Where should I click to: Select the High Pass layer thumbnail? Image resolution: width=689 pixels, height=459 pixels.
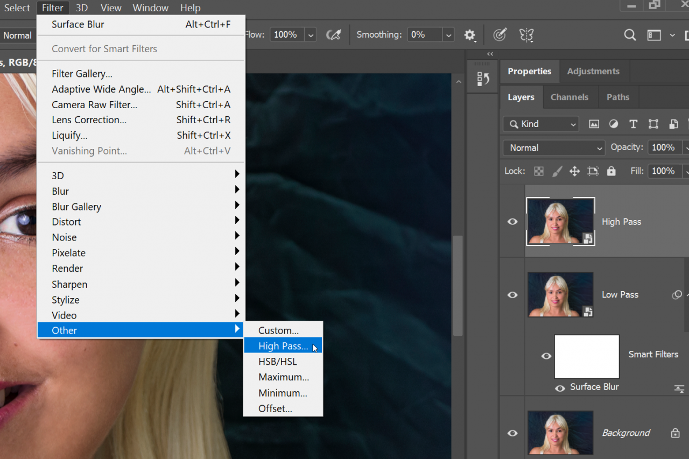click(560, 222)
